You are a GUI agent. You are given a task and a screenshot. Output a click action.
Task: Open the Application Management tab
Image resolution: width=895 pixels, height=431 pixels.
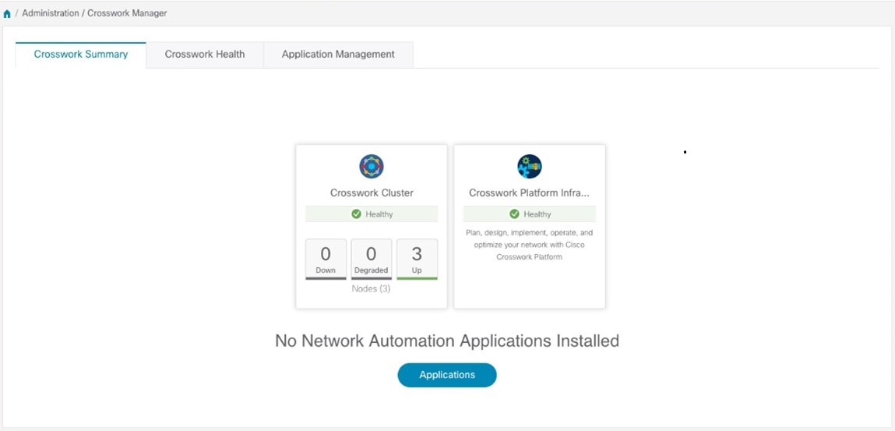[x=339, y=55]
